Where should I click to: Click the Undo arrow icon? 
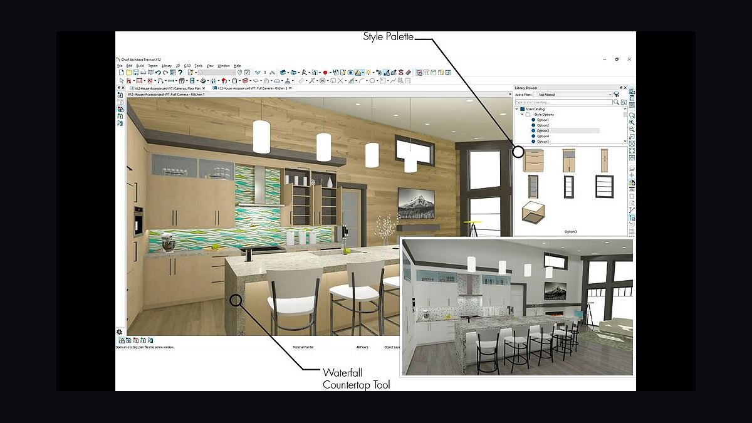[158, 73]
